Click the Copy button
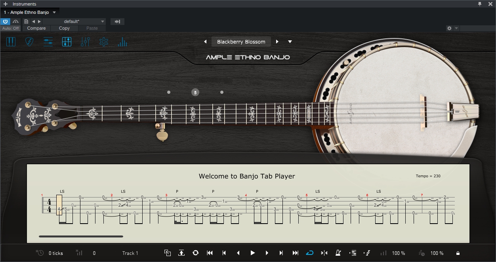Viewport: 496px width, 262px height. [x=64, y=28]
